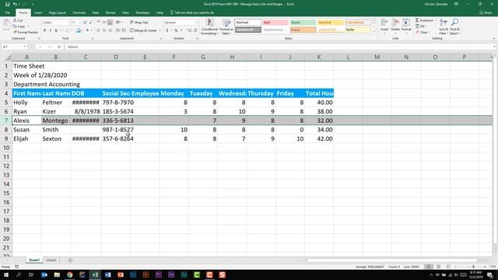Screen dimensions: 498x280
Task: Click Increase Decimal icon
Action: coord(189,30)
